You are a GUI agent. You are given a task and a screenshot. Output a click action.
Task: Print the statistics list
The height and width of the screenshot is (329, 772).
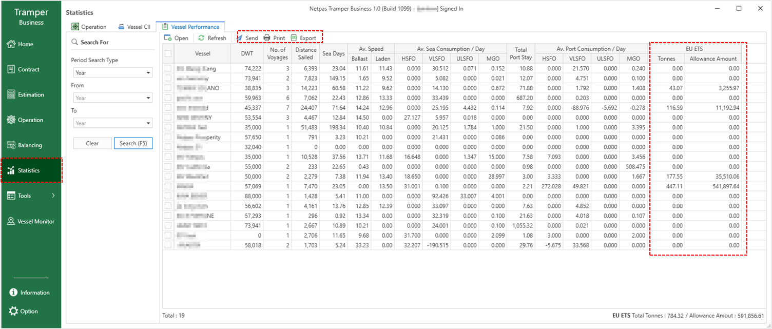(274, 38)
